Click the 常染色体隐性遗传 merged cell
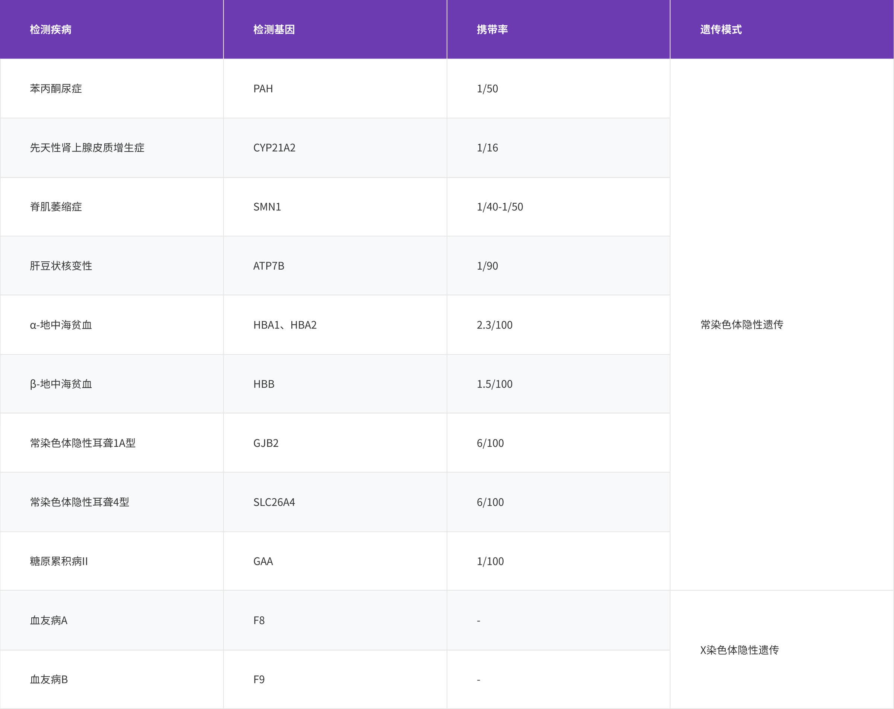This screenshot has height=709, width=894. pyautogui.click(x=741, y=325)
